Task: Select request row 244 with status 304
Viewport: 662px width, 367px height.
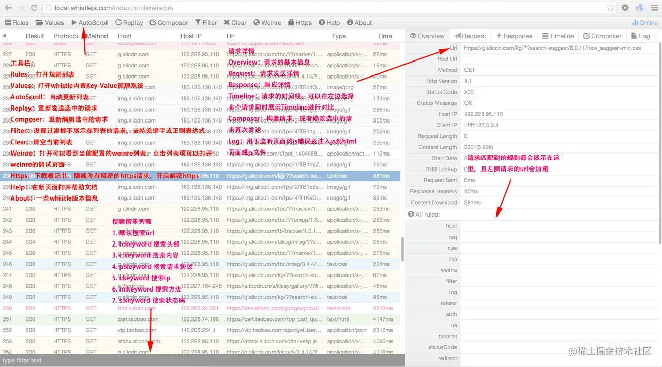Action: coord(200,242)
